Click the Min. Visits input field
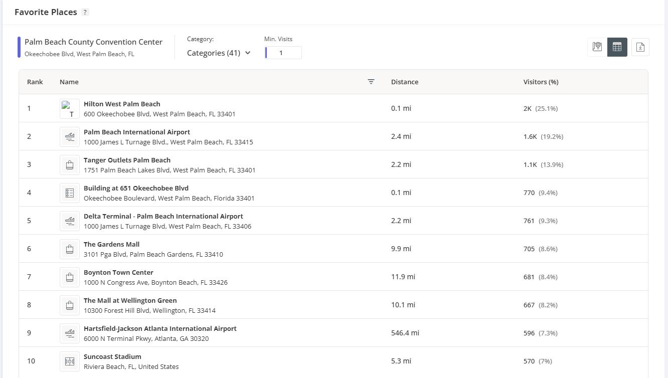 pos(284,53)
